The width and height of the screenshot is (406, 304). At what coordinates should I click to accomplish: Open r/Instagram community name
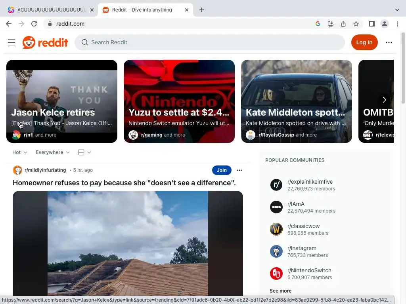(x=302, y=248)
